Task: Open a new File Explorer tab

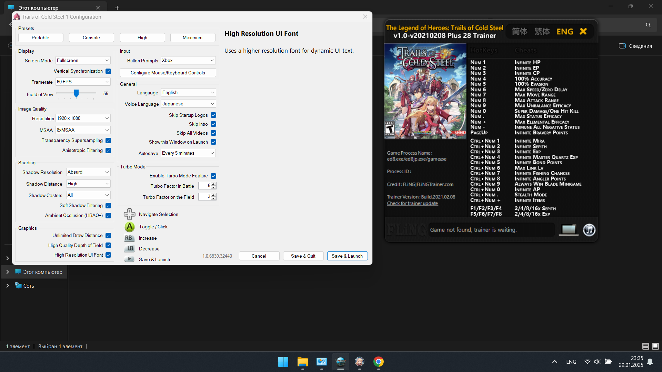Action: coord(117,8)
